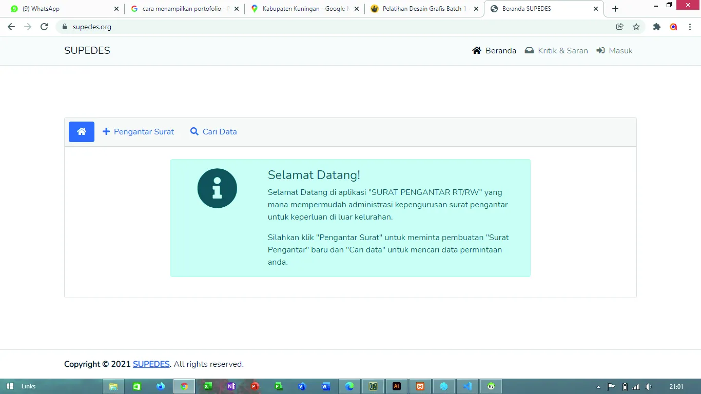
Task: Open PowerPoint from the taskbar
Action: 255,386
